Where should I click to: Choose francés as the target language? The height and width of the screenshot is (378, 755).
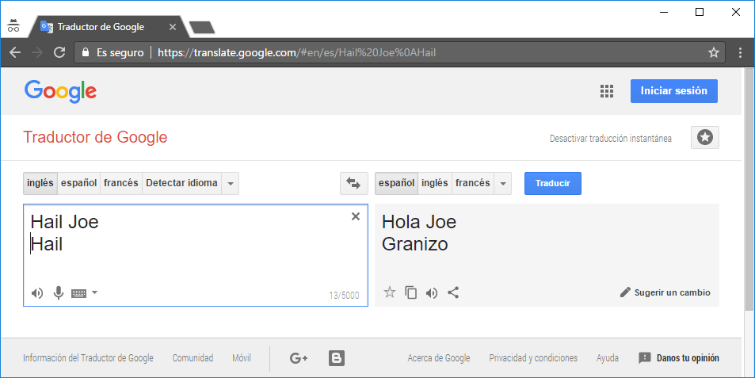coord(473,183)
